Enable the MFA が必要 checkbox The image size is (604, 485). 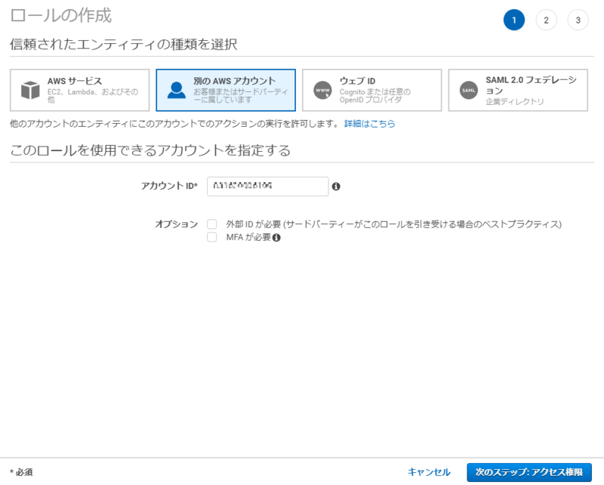click(212, 237)
